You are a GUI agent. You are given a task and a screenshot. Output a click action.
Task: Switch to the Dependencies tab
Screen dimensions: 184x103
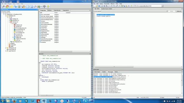(57, 10)
